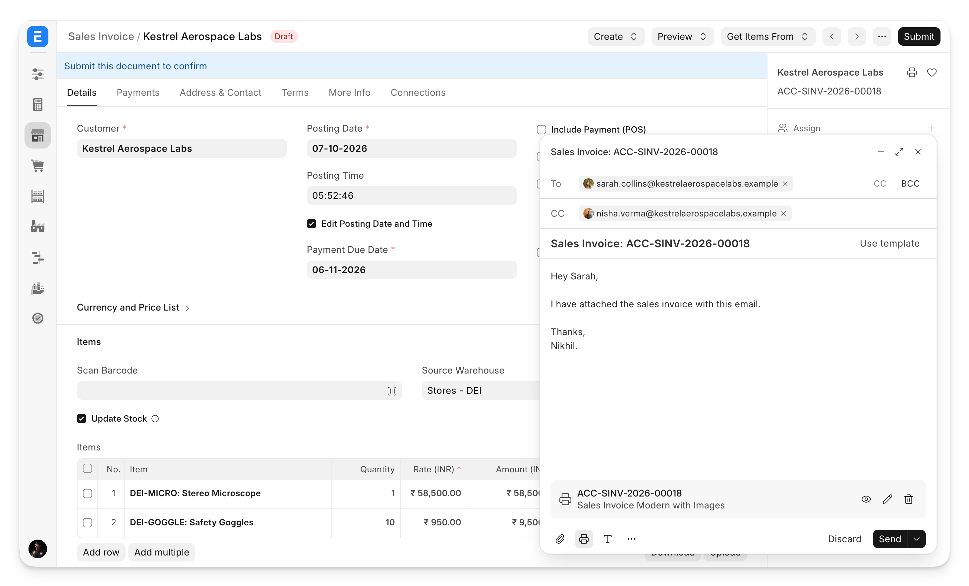Open the Source Warehouse Stores - DEI field
The image size is (969, 586).
(x=481, y=390)
